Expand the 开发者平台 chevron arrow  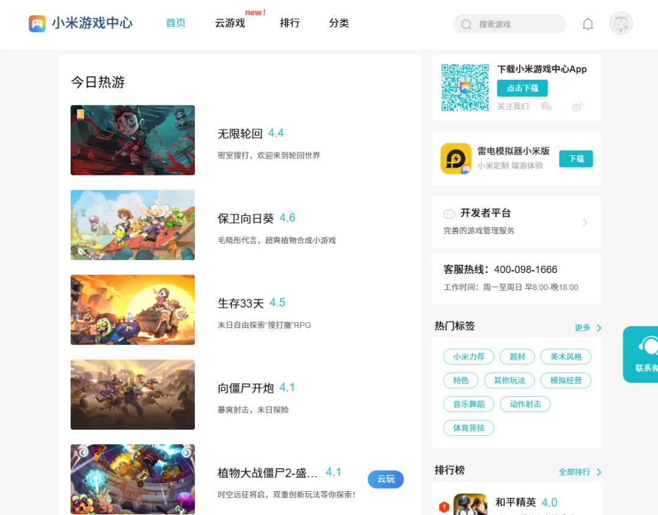[x=584, y=222]
